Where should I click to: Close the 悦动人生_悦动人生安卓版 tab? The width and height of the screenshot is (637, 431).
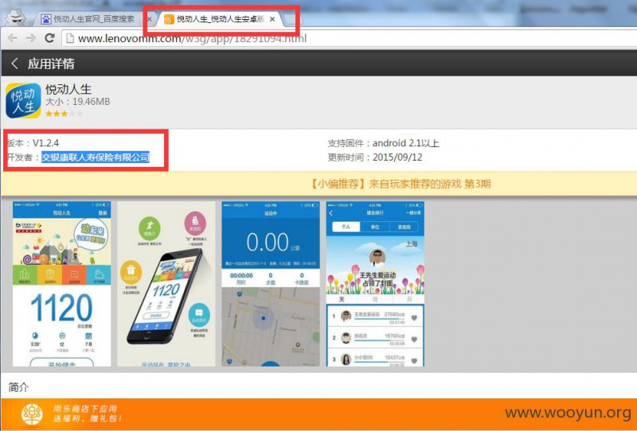(272, 19)
